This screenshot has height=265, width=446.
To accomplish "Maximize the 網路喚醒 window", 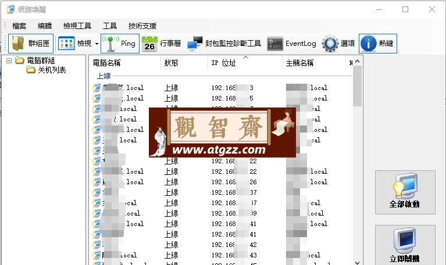I will coord(405,9).
